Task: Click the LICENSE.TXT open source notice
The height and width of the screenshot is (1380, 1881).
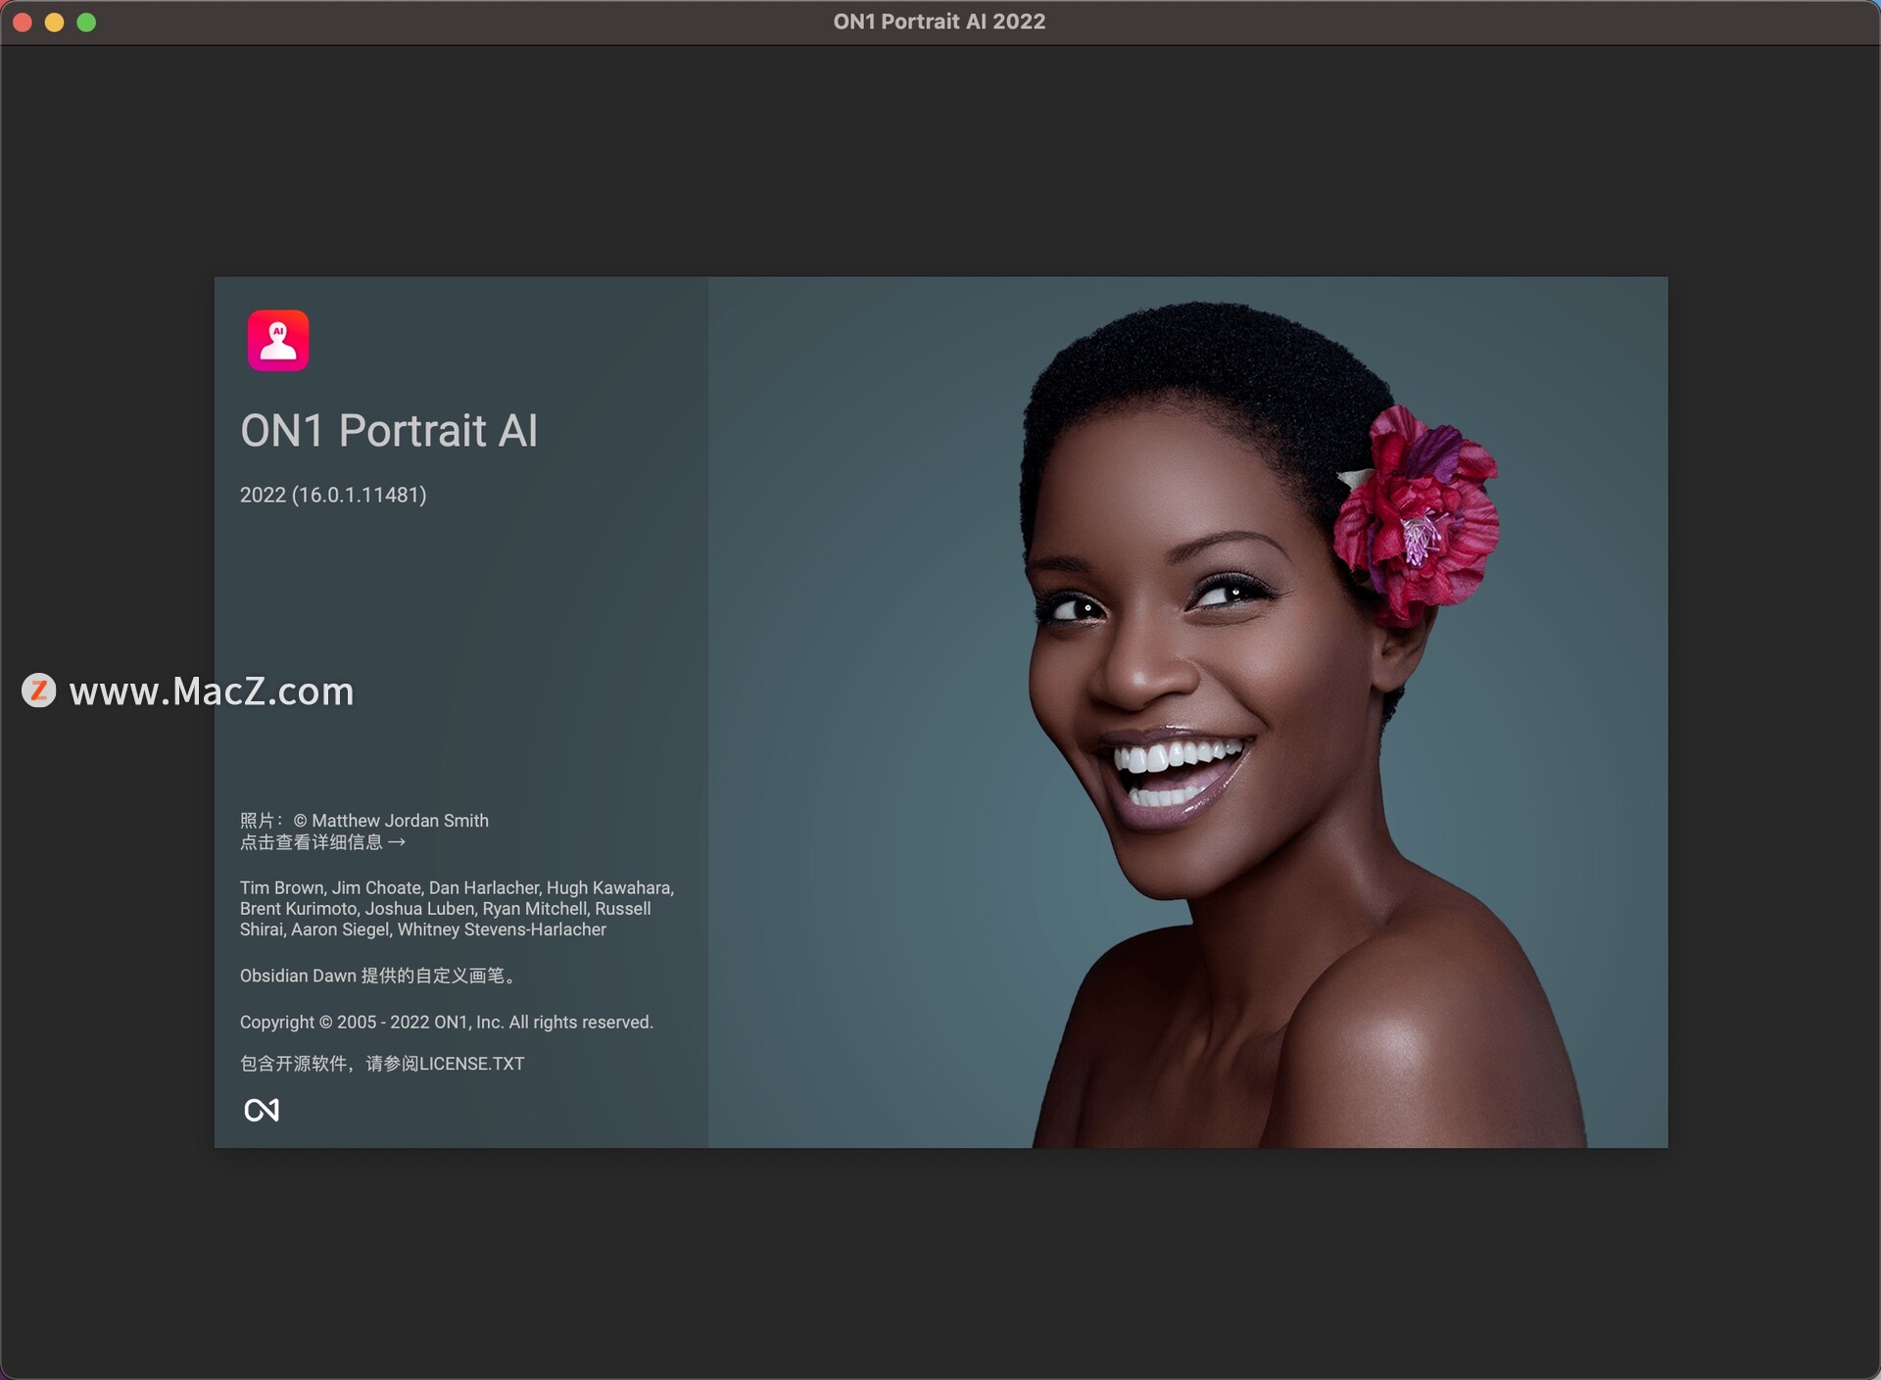Action: pos(382,1064)
